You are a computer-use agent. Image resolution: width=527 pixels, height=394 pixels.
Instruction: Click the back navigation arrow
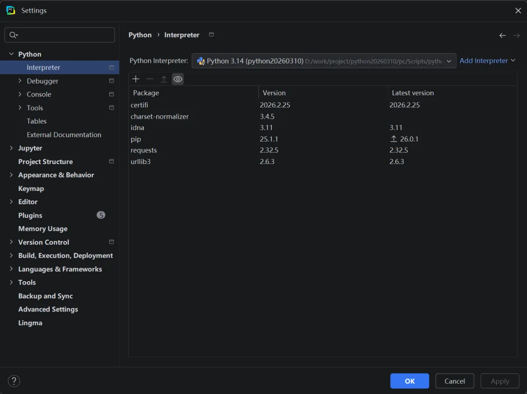pos(503,35)
